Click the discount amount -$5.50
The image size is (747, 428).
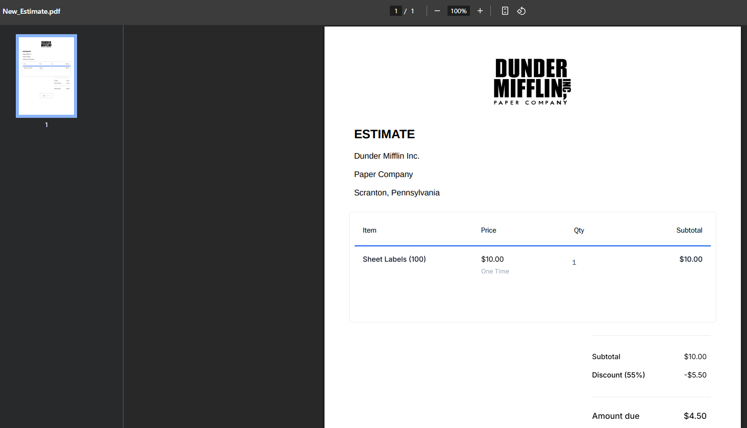coord(695,375)
